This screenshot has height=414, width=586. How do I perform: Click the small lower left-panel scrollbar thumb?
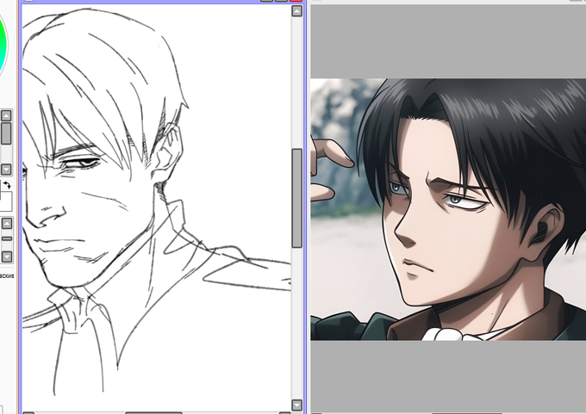(x=7, y=238)
